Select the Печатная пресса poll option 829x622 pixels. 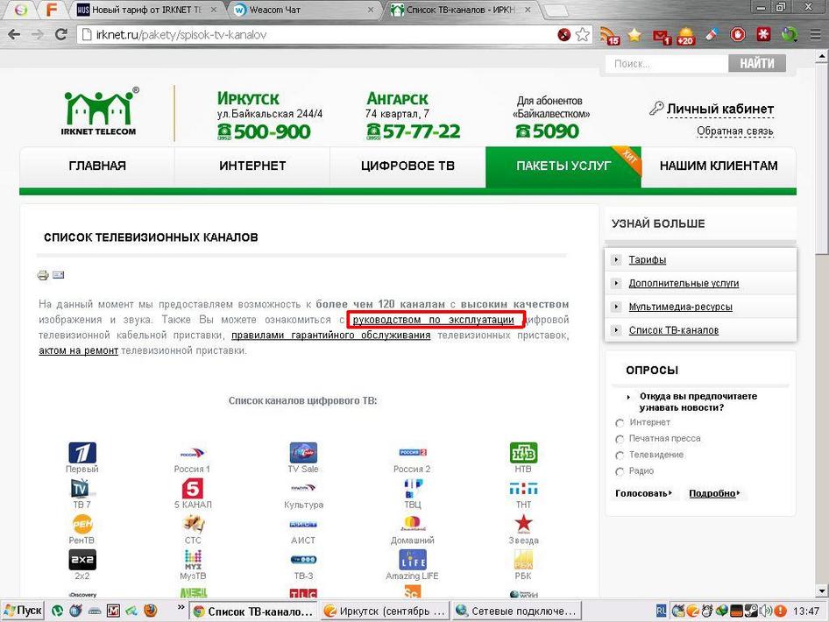620,439
